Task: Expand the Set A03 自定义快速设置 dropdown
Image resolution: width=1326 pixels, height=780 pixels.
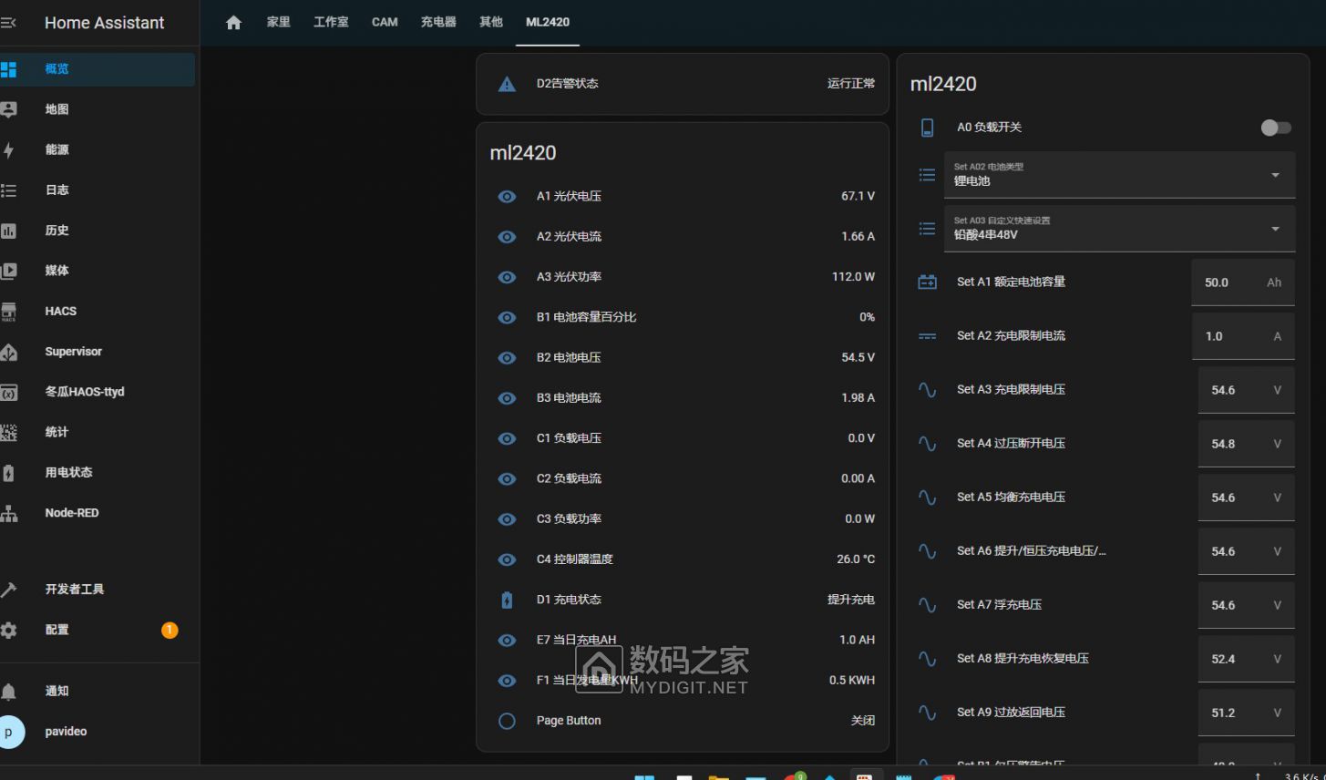Action: pos(1119,229)
